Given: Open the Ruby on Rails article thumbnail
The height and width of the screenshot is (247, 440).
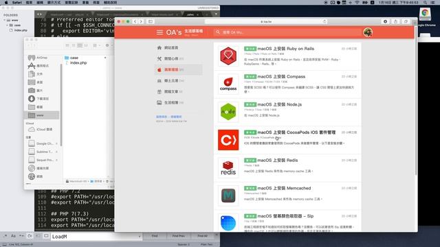Looking at the screenshot, I should (x=228, y=56).
